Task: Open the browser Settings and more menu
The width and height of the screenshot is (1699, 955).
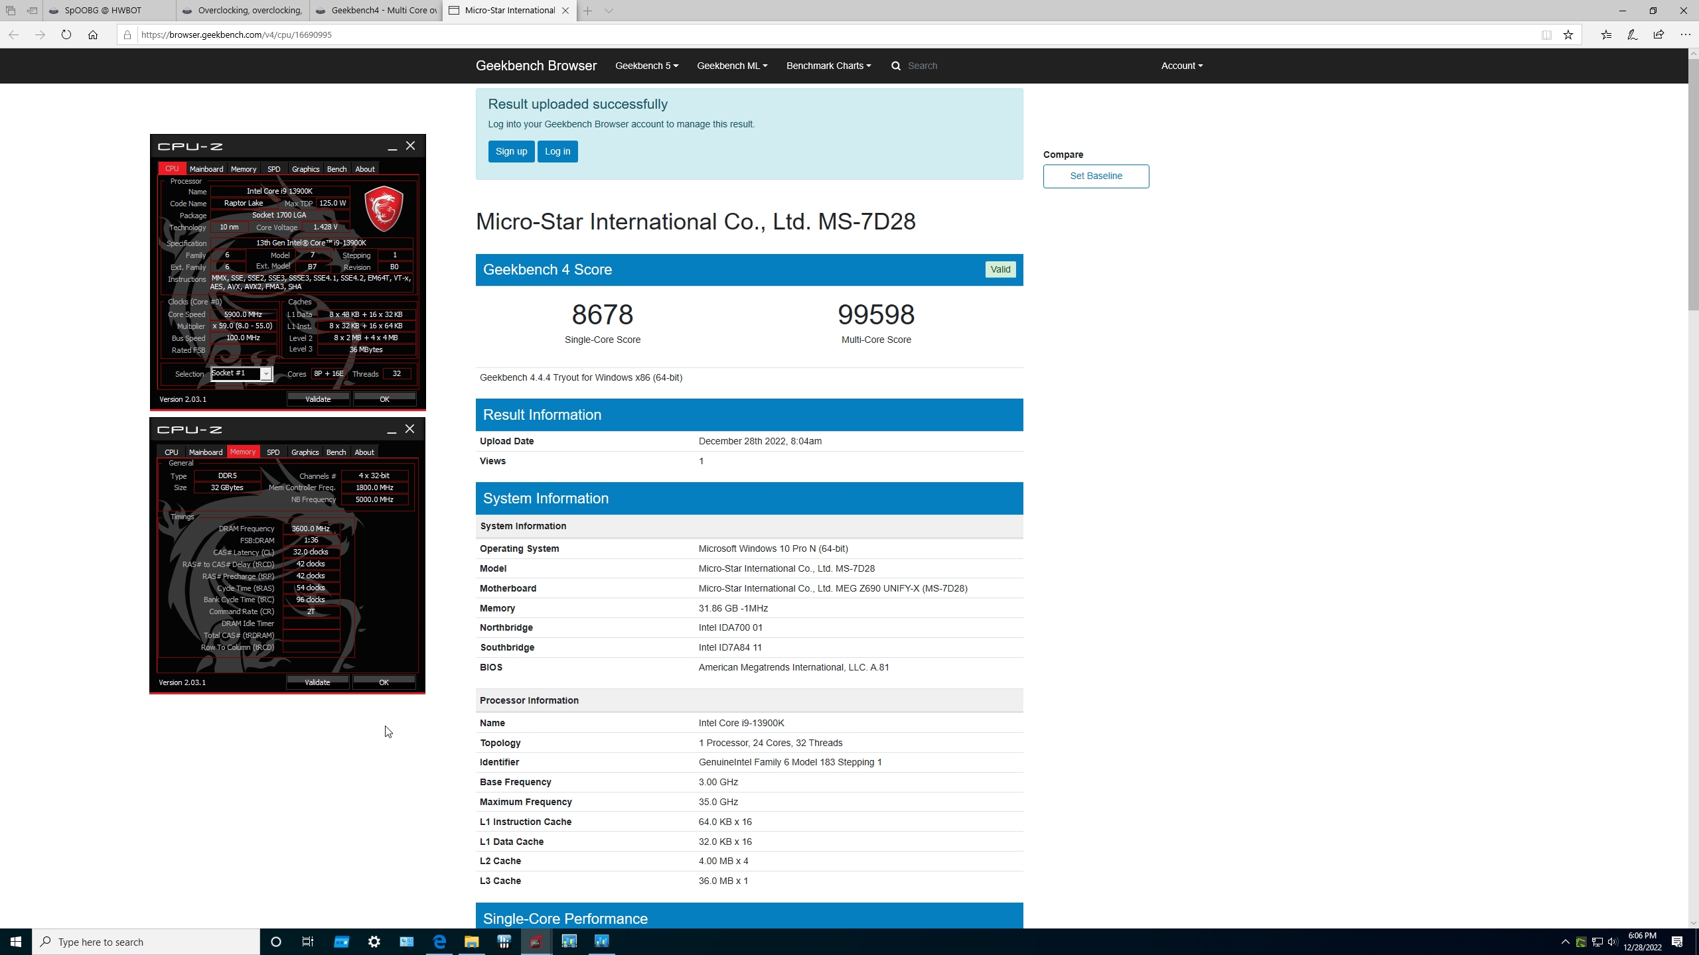Action: 1685,34
